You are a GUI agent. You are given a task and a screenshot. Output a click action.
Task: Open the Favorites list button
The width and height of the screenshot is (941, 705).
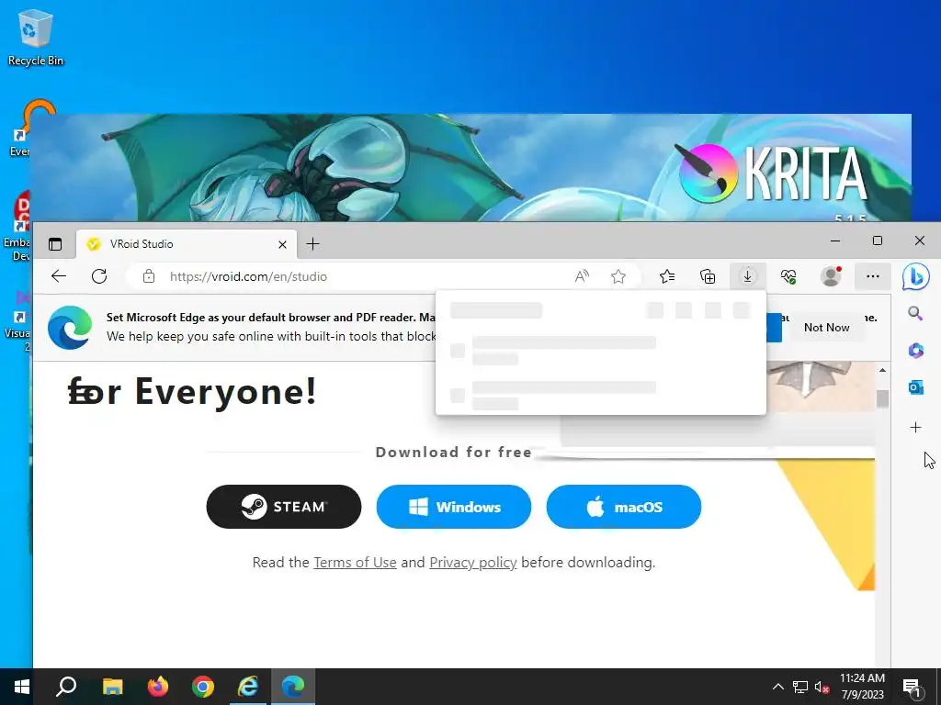point(667,276)
